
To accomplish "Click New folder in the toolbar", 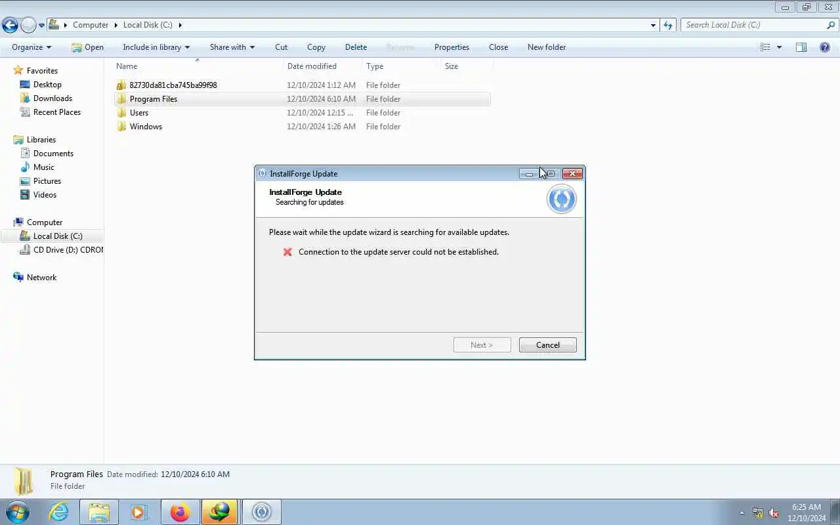I will pos(547,47).
